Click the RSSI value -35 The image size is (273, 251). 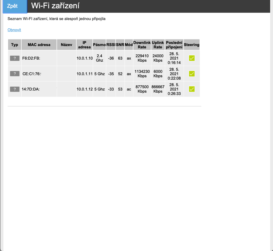(x=111, y=74)
